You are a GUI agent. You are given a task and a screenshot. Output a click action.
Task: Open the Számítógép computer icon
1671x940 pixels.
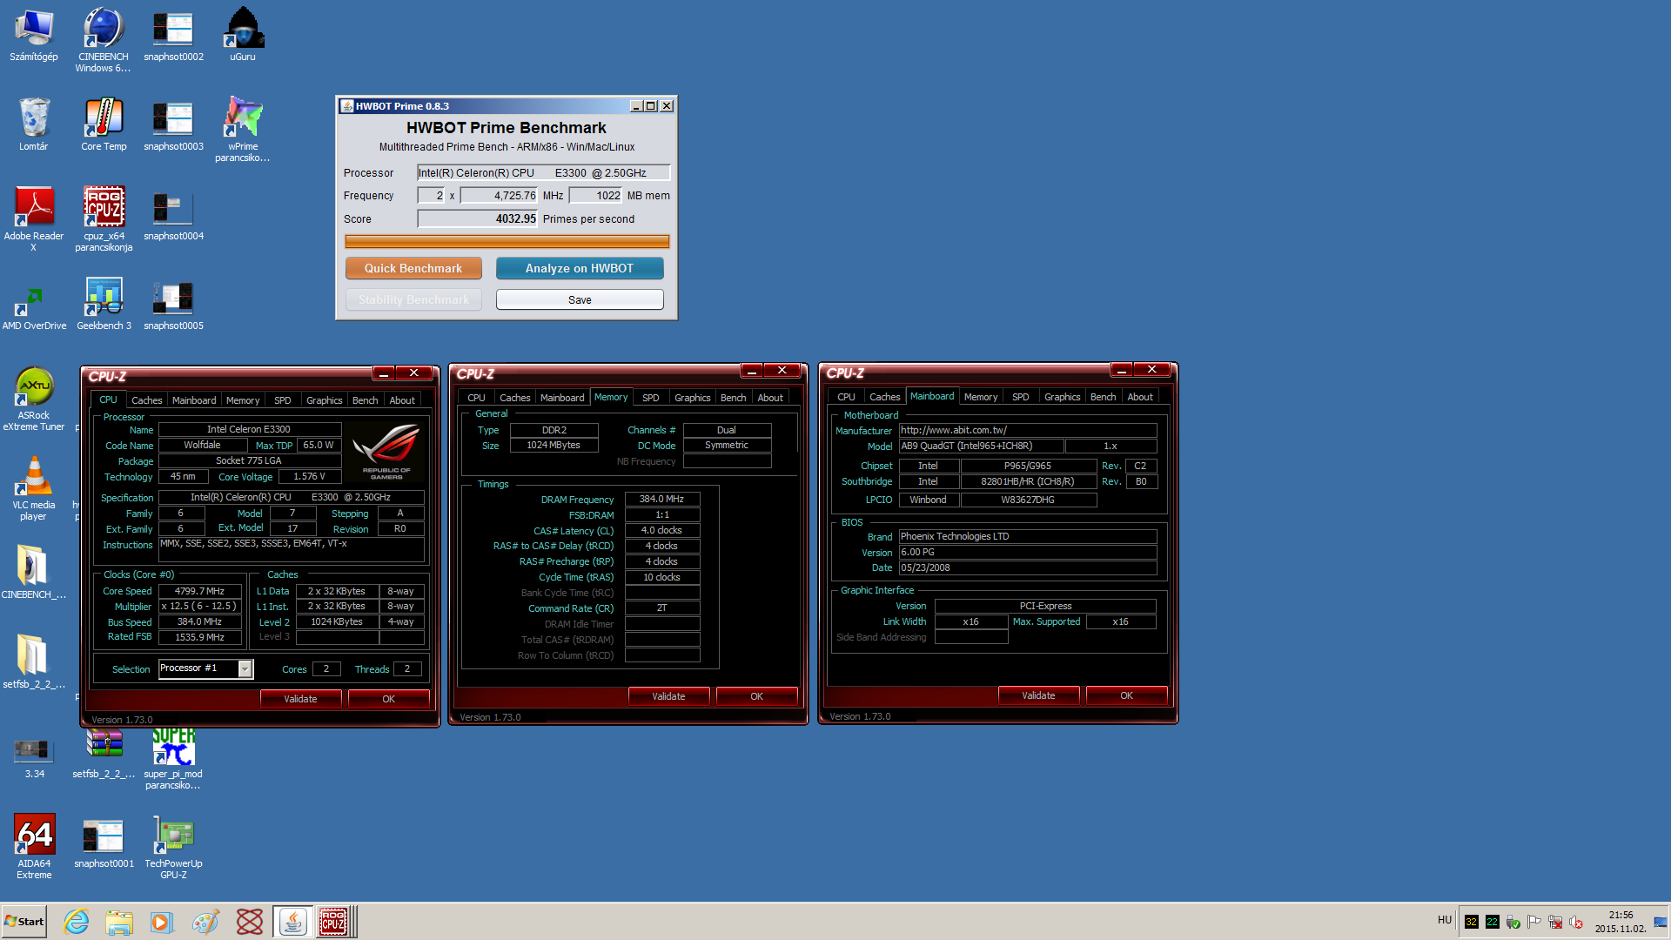(x=34, y=34)
